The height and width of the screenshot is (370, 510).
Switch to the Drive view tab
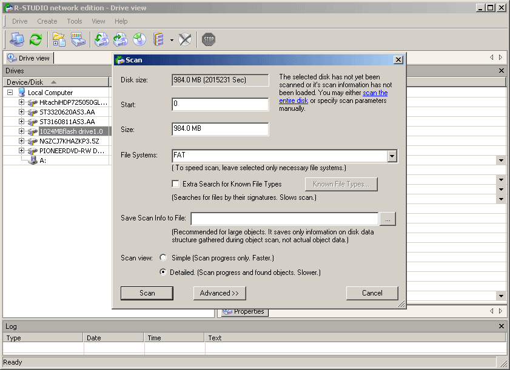pyautogui.click(x=29, y=58)
